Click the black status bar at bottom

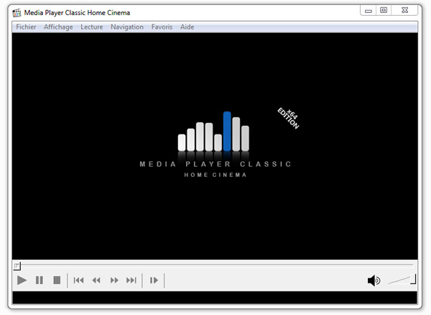tap(215, 298)
